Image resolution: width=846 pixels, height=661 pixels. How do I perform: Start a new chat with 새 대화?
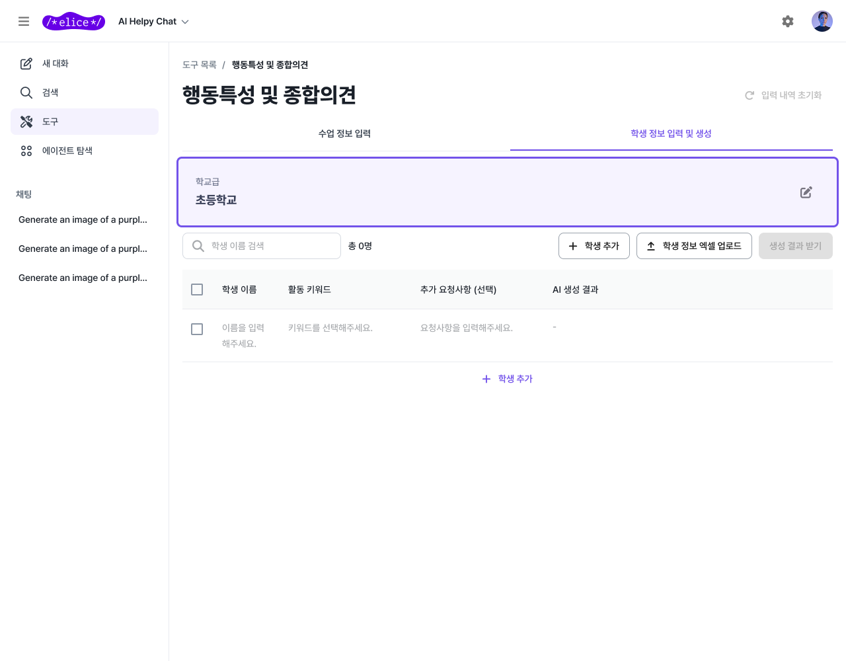point(56,63)
